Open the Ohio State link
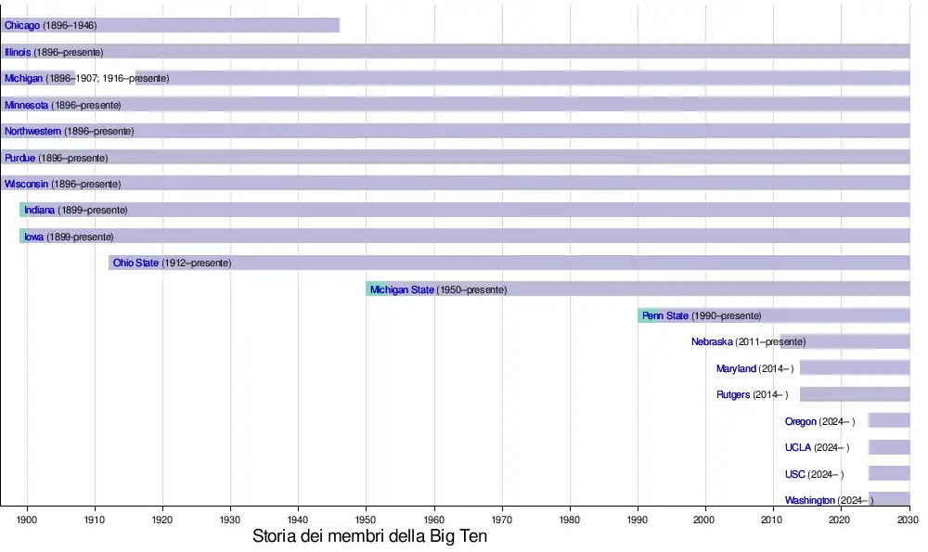The height and width of the screenshot is (552, 928). (135, 263)
